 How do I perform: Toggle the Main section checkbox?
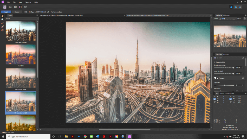click(x=218, y=58)
